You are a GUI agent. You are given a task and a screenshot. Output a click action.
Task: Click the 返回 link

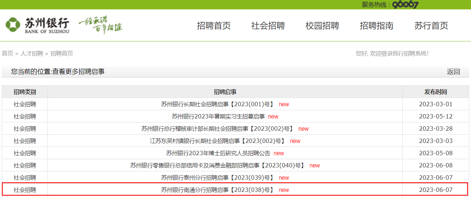click(x=453, y=72)
